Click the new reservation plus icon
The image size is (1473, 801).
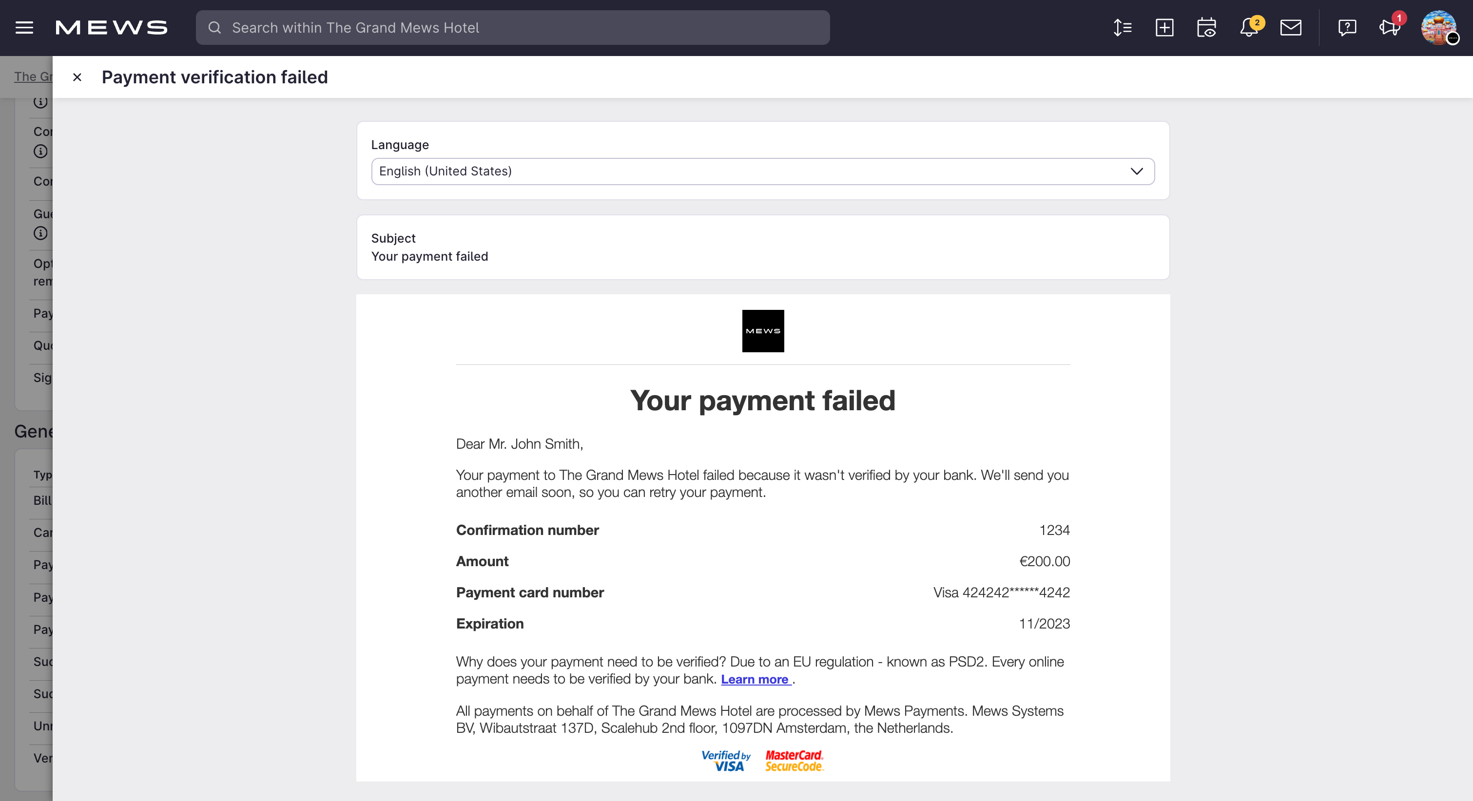click(x=1164, y=27)
